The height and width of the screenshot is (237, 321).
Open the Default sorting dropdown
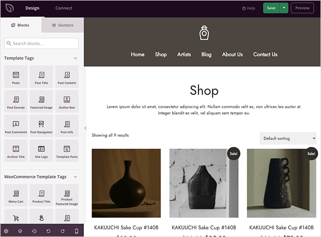pos(288,138)
